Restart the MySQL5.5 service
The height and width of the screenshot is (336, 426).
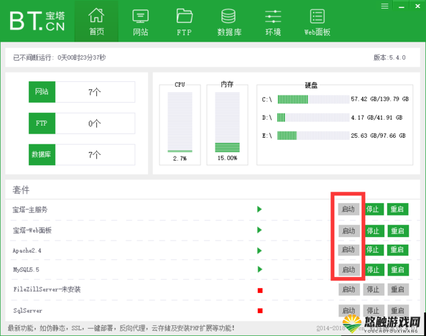coord(398,269)
